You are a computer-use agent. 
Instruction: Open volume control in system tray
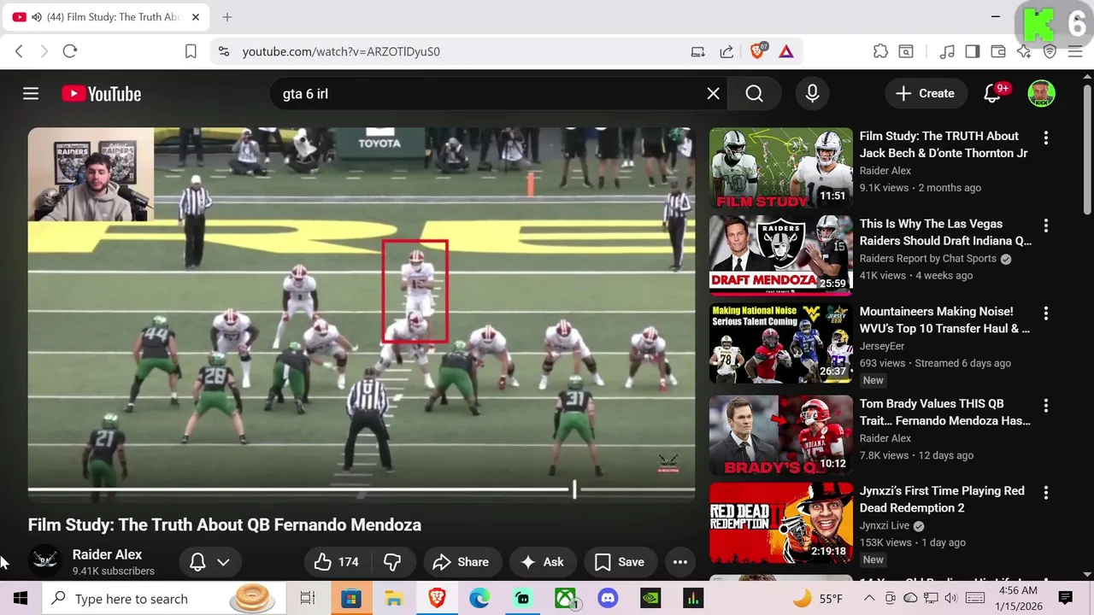coord(950,599)
